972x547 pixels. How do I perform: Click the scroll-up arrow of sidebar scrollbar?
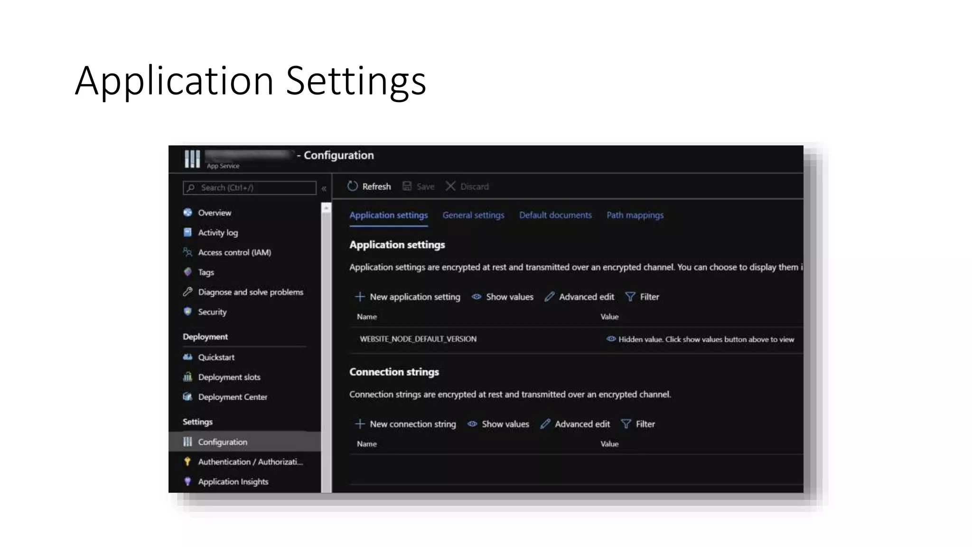tap(326, 207)
